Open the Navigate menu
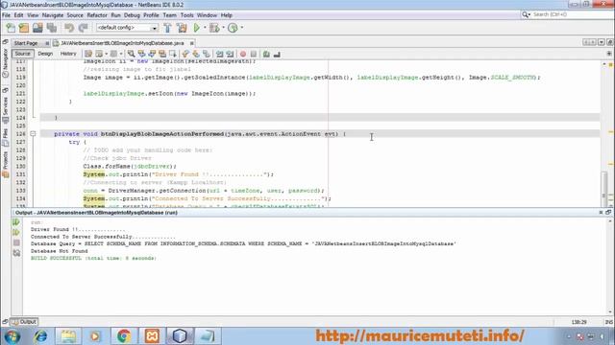The image size is (615, 345). coord(53,15)
